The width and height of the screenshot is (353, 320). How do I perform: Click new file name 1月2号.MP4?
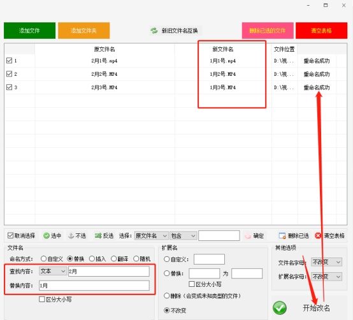222,74
